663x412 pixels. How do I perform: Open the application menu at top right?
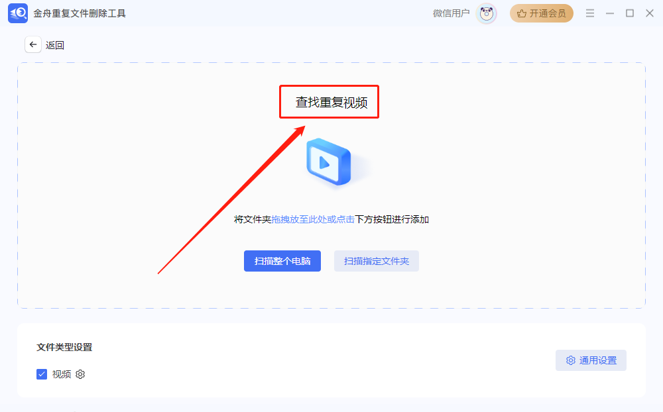click(589, 13)
